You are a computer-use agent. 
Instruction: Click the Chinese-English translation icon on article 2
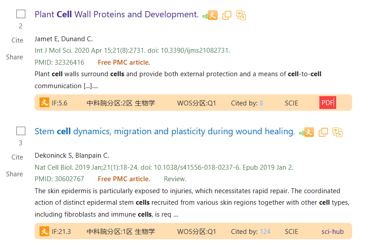241,15
